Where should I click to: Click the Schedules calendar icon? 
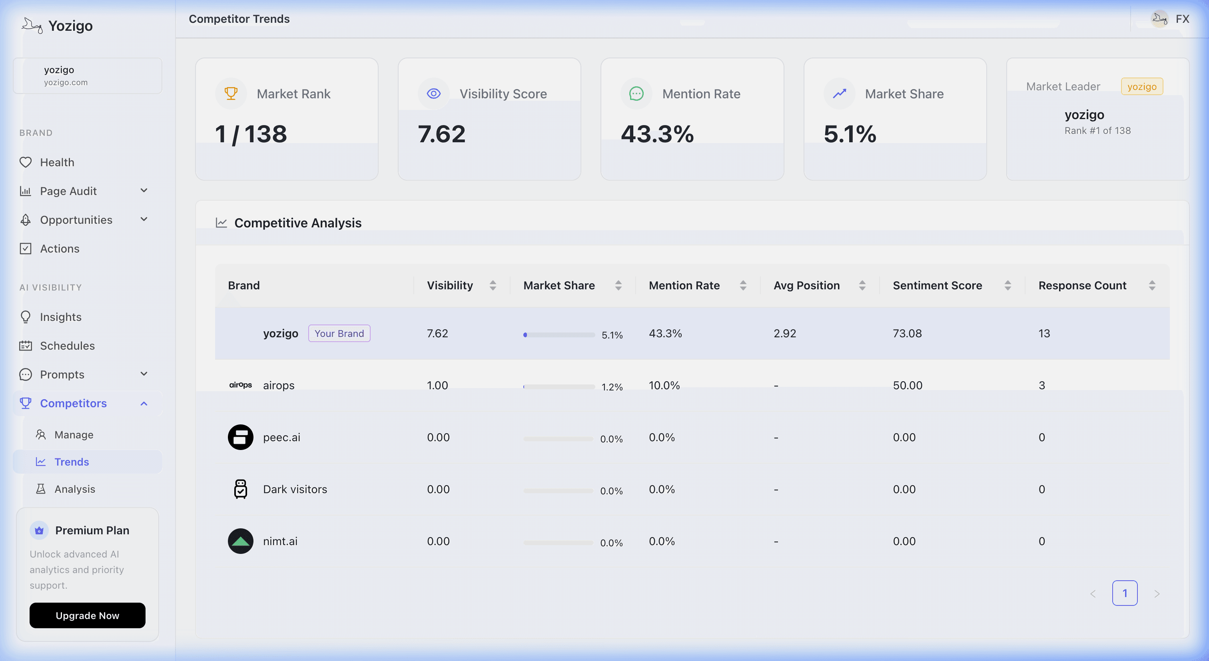pos(25,346)
